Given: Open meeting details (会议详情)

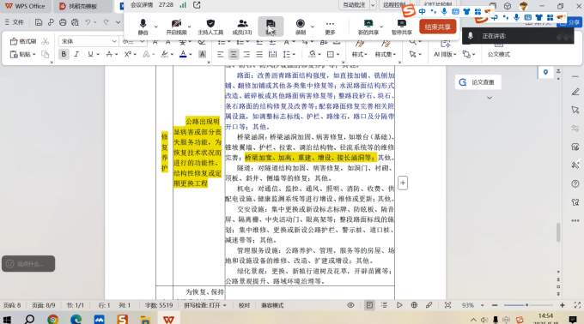Looking at the screenshot, I should [x=142, y=5].
